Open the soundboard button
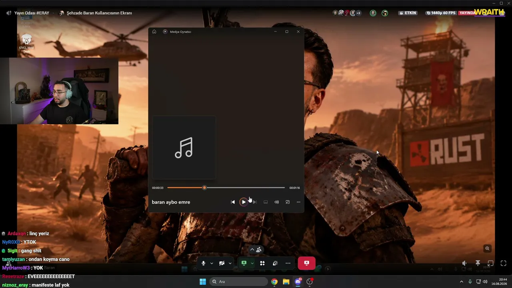 coord(275,263)
